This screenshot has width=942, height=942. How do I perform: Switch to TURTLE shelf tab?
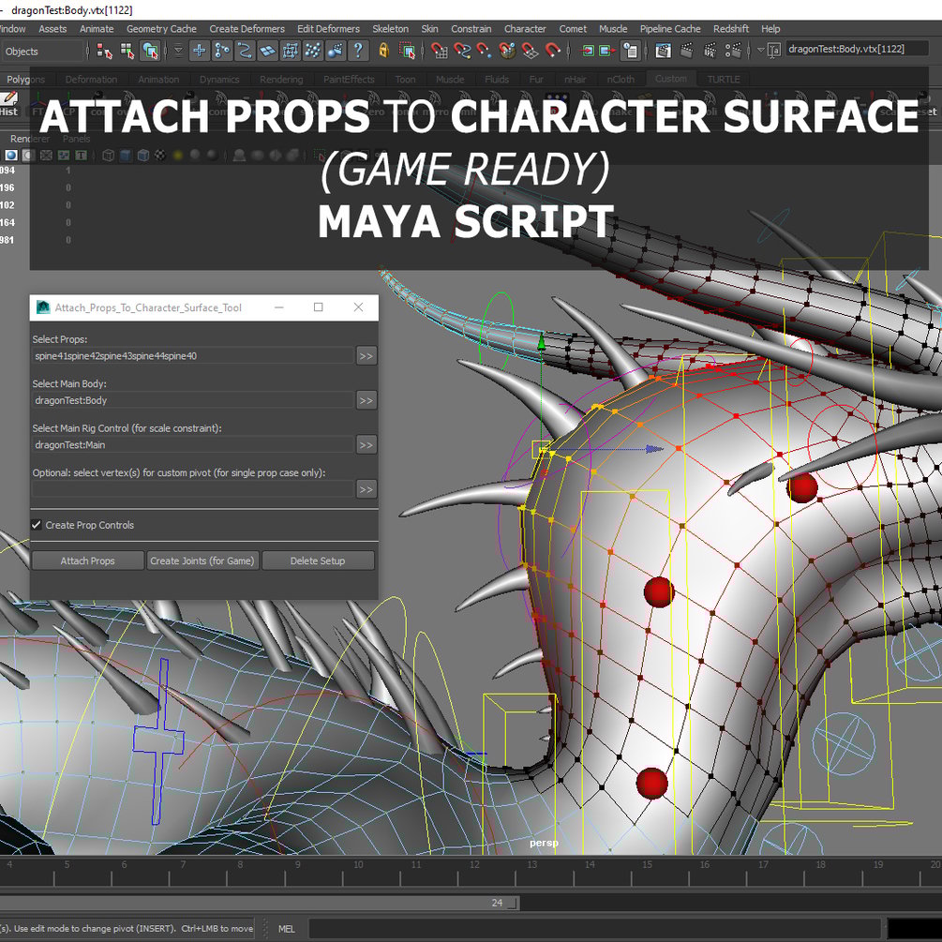[723, 80]
